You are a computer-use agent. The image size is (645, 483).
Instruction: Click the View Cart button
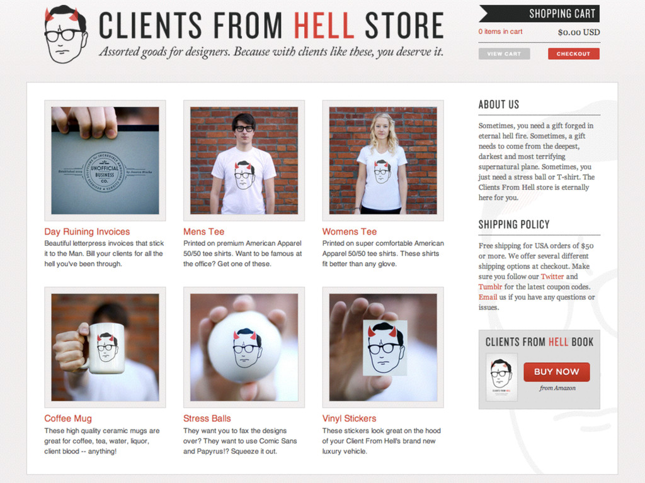(504, 54)
